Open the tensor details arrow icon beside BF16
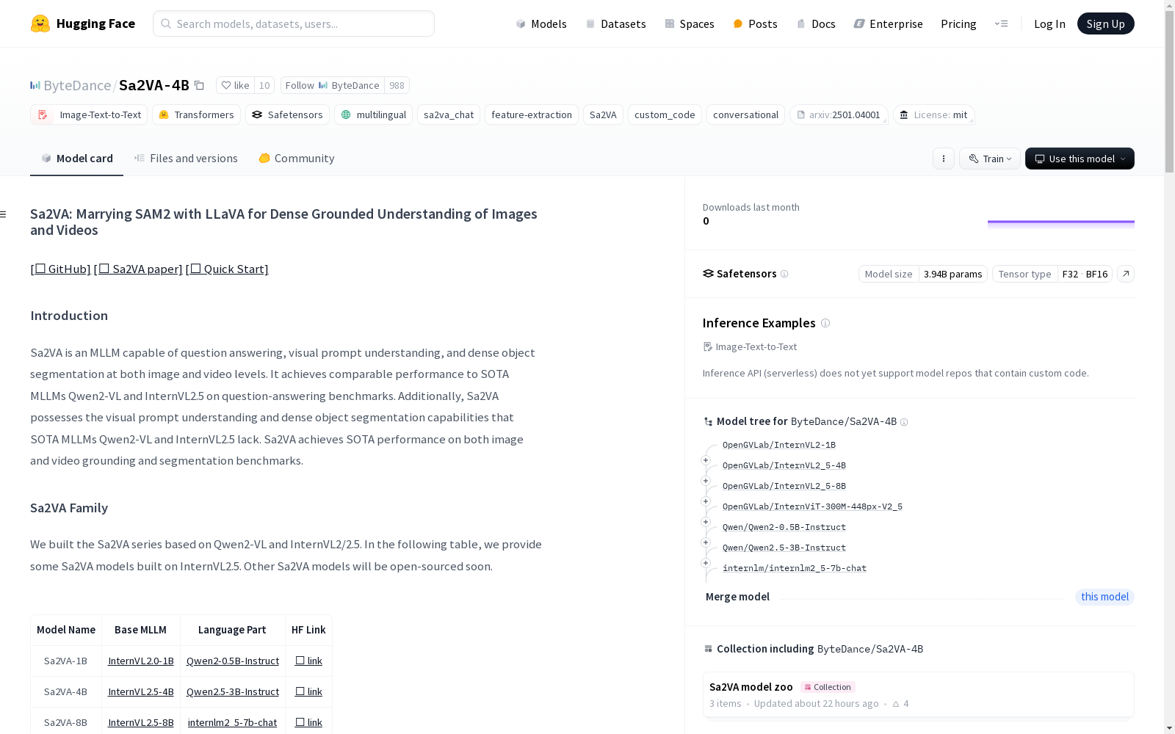The height and width of the screenshot is (734, 1175). click(x=1126, y=274)
